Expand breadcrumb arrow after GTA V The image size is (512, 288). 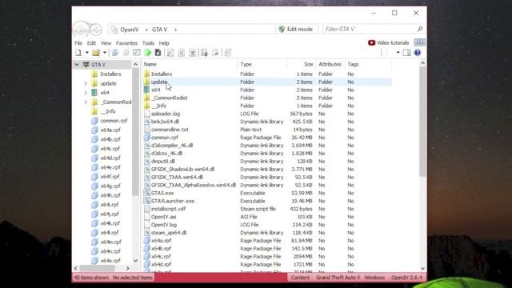[x=175, y=30]
